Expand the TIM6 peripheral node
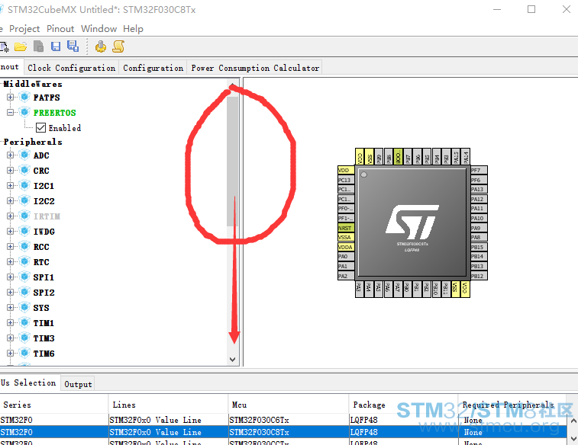This screenshot has width=578, height=445. coord(11,353)
